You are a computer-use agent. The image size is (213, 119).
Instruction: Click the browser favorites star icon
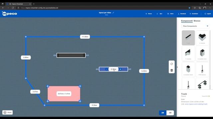coord(189,8)
